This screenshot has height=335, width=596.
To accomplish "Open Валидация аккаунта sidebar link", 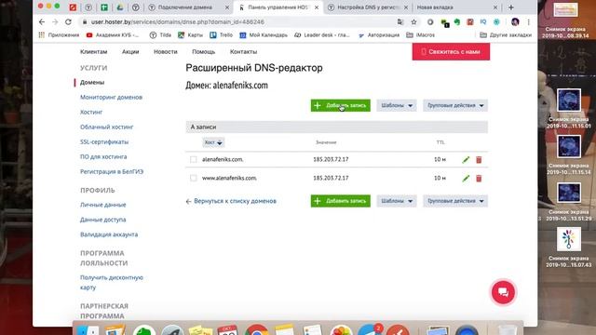I will 109,234.
